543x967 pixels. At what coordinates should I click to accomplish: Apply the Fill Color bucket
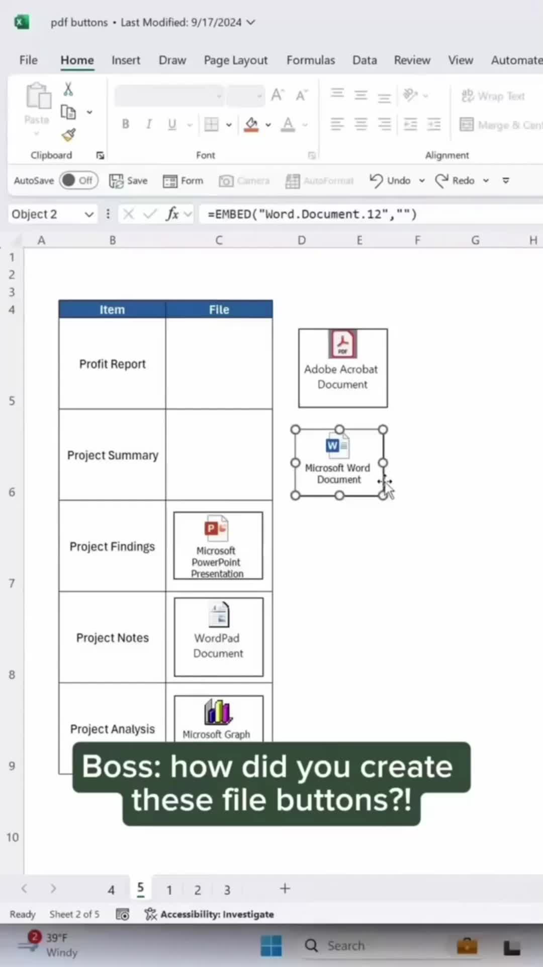coord(251,124)
